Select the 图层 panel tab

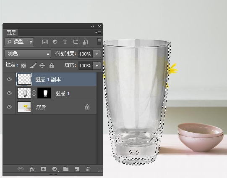pyautogui.click(x=11, y=32)
